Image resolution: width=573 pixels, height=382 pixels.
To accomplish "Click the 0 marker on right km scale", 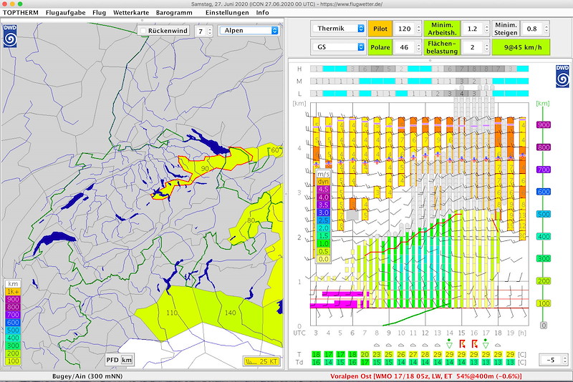I will [x=544, y=325].
